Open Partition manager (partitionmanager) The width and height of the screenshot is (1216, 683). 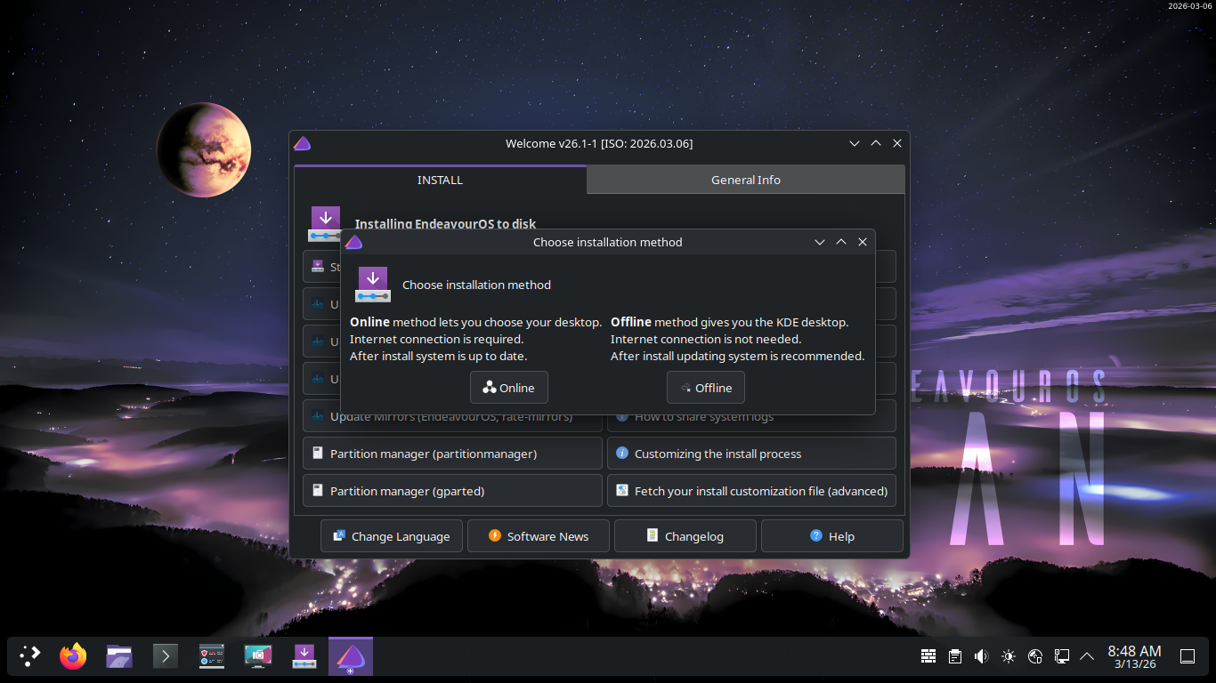452,454
